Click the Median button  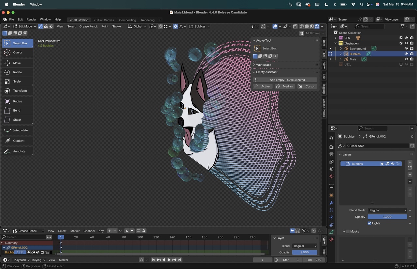pyautogui.click(x=284, y=87)
